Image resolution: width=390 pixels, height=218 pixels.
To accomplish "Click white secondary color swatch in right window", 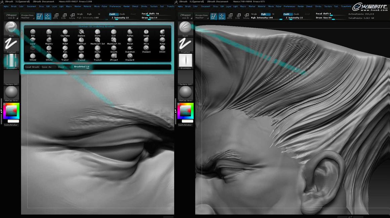I will 187,121.
